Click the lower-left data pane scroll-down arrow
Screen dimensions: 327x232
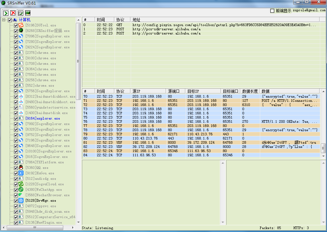223,222
